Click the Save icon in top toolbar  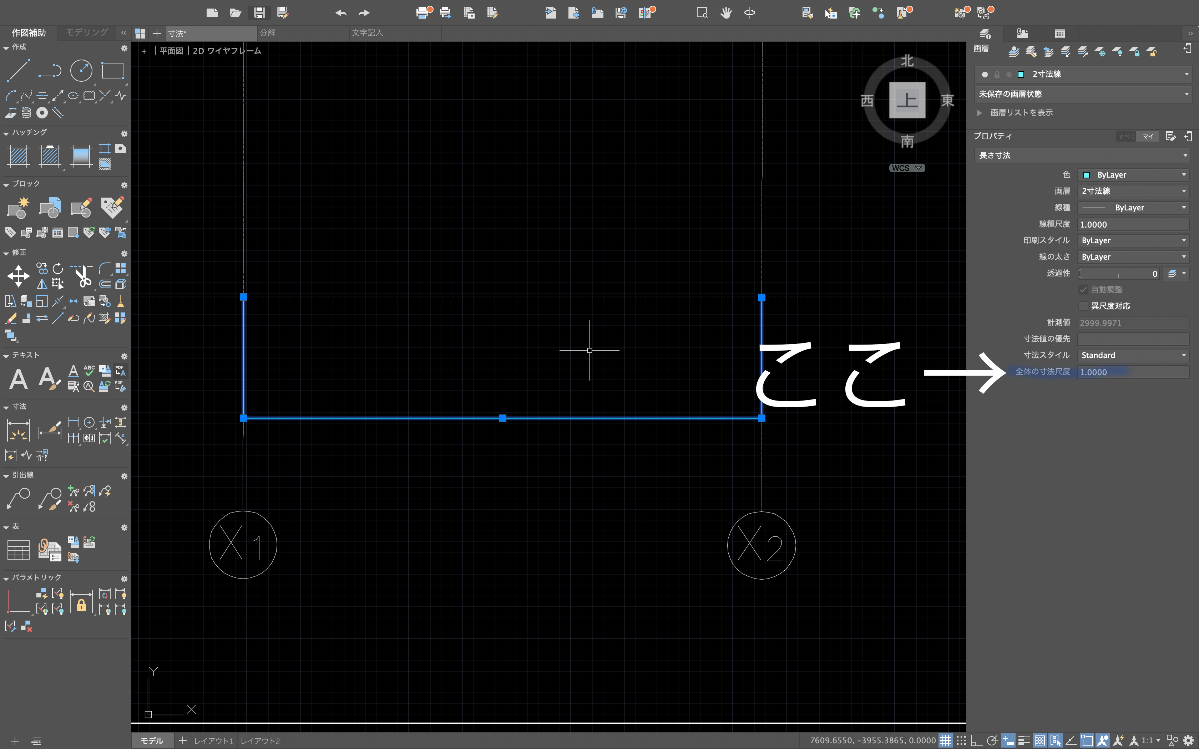[259, 12]
